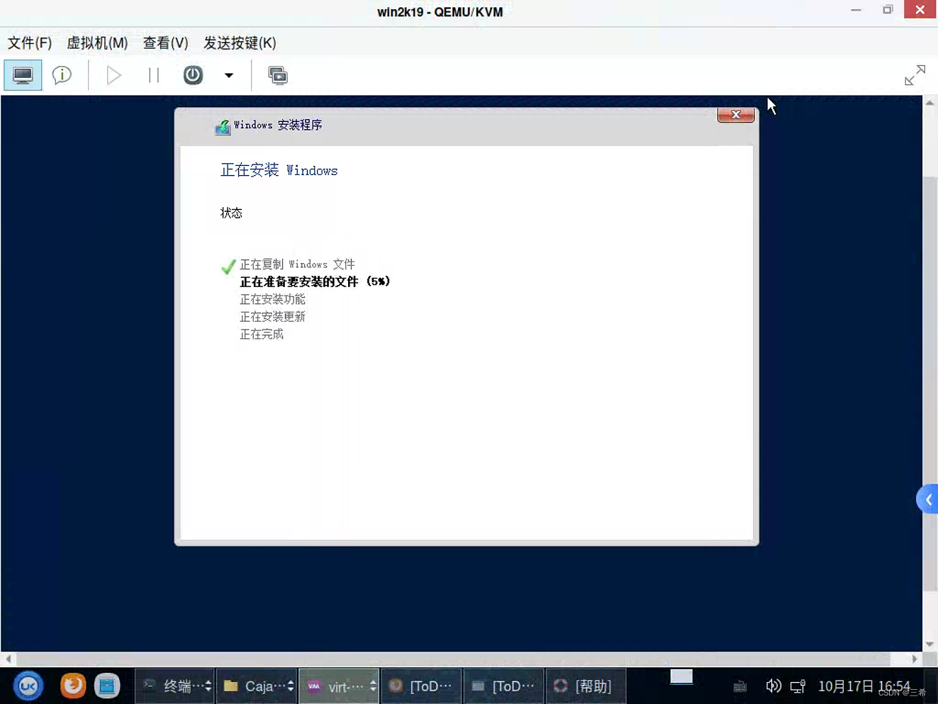Screen dimensions: 938x704
Task: Show the graphical console view
Action: pos(23,75)
